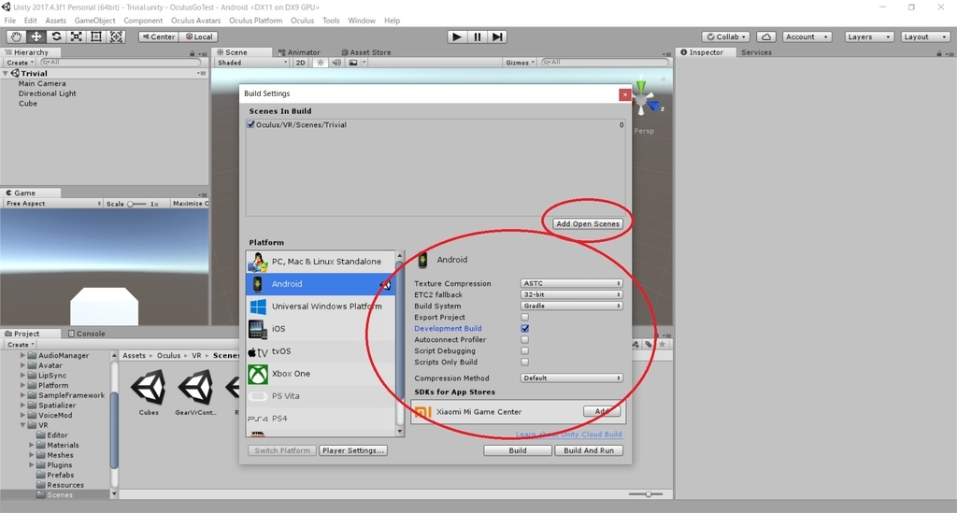Select the Xbox One platform
The image size is (957, 513).
(x=321, y=374)
